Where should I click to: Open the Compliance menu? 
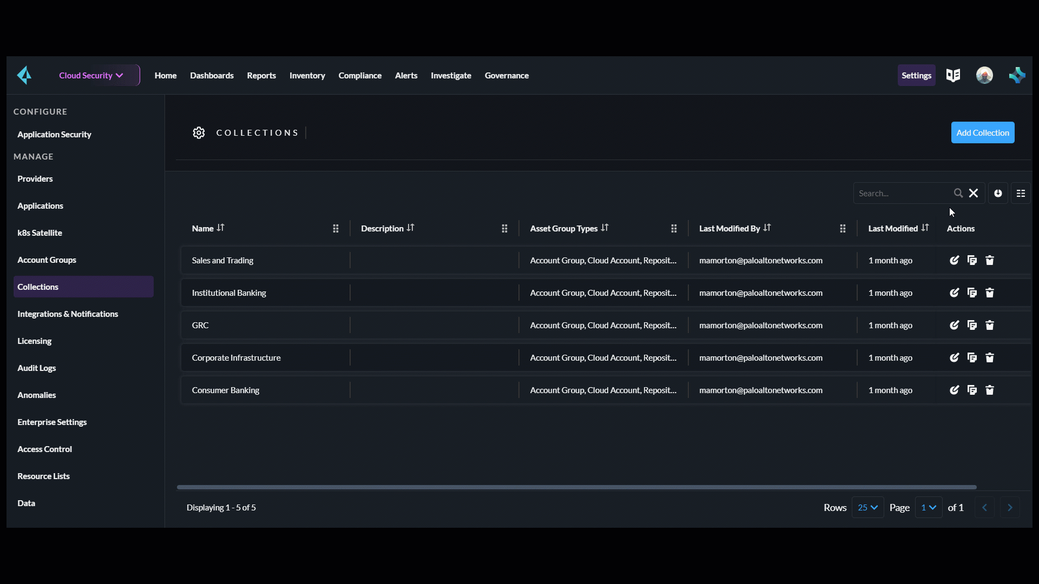[360, 75]
